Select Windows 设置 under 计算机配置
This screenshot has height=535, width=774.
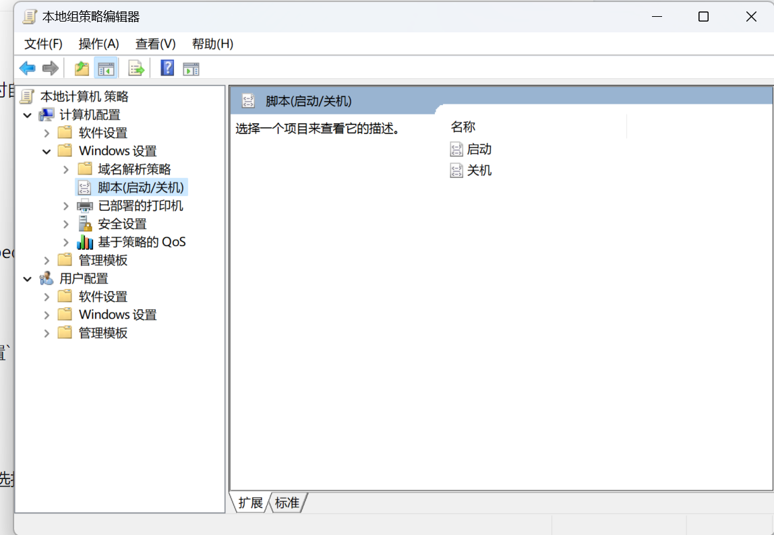(117, 150)
